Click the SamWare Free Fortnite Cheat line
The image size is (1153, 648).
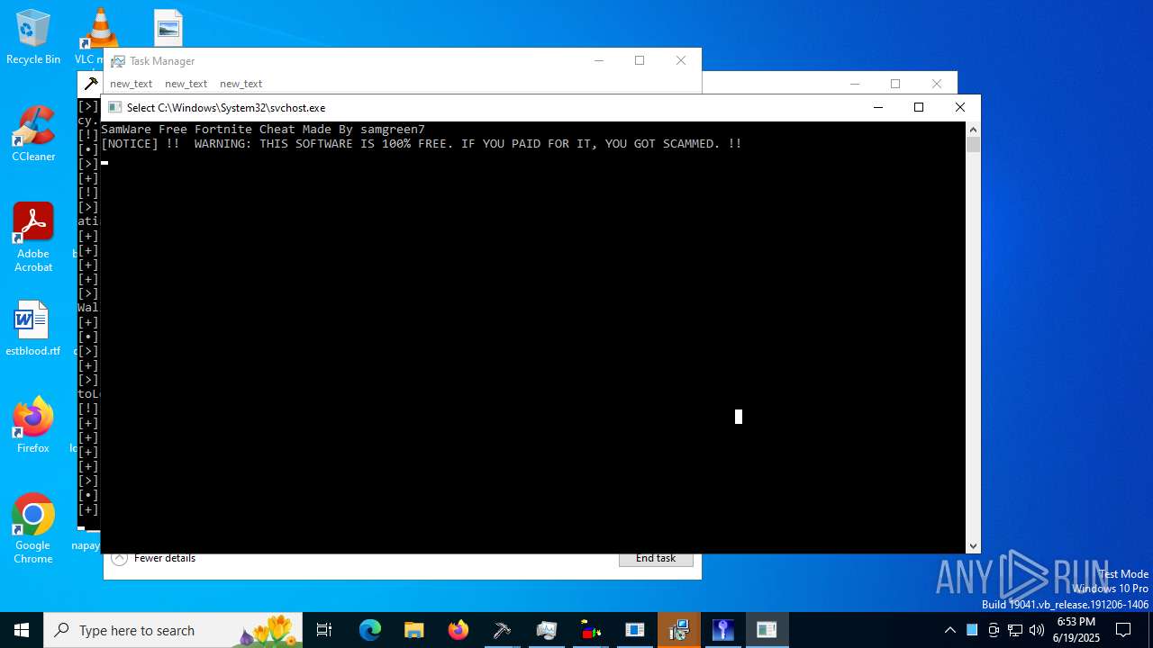click(263, 130)
